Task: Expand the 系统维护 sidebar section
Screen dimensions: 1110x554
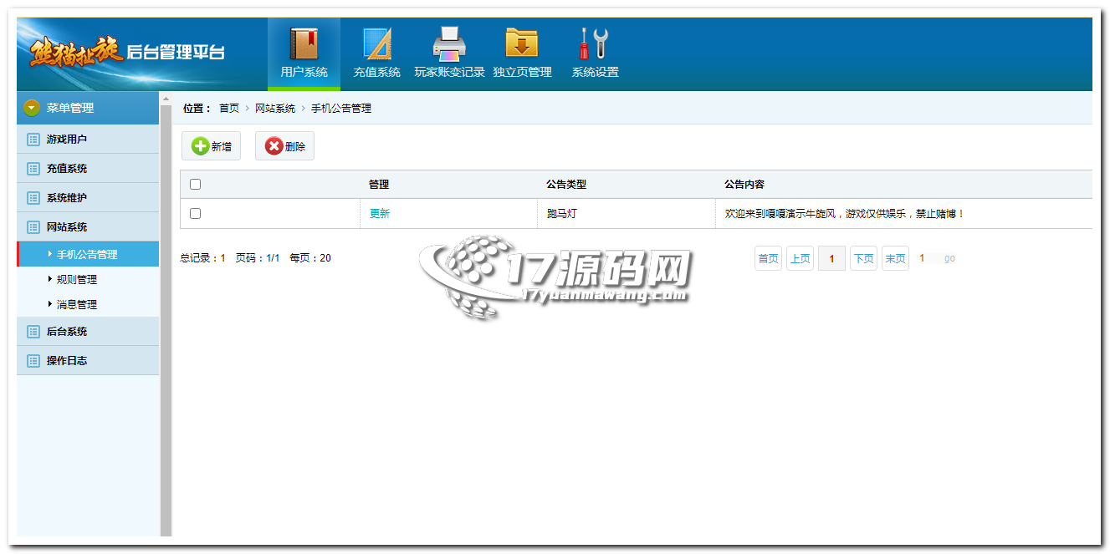Action: [67, 198]
